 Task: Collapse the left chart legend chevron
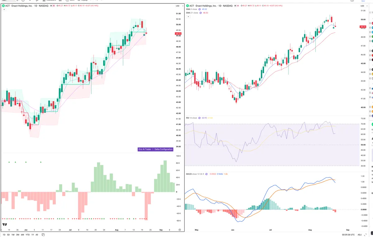pyautogui.click(x=4, y=10)
